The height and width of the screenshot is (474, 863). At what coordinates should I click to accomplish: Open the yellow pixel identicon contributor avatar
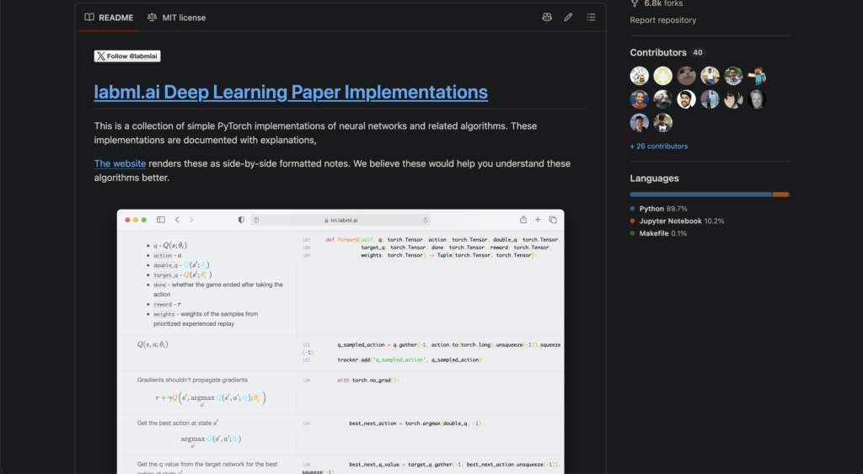click(x=662, y=75)
